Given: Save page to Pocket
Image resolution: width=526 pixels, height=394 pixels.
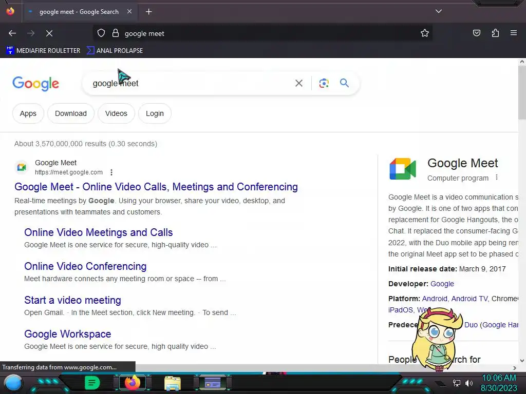Looking at the screenshot, I should pos(476,33).
